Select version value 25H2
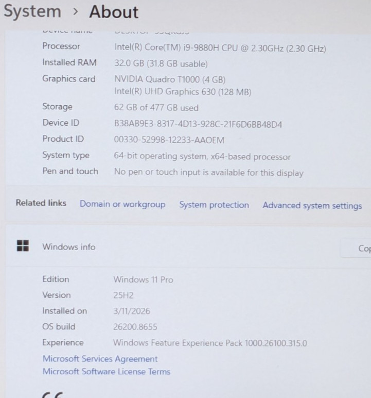 coord(123,295)
